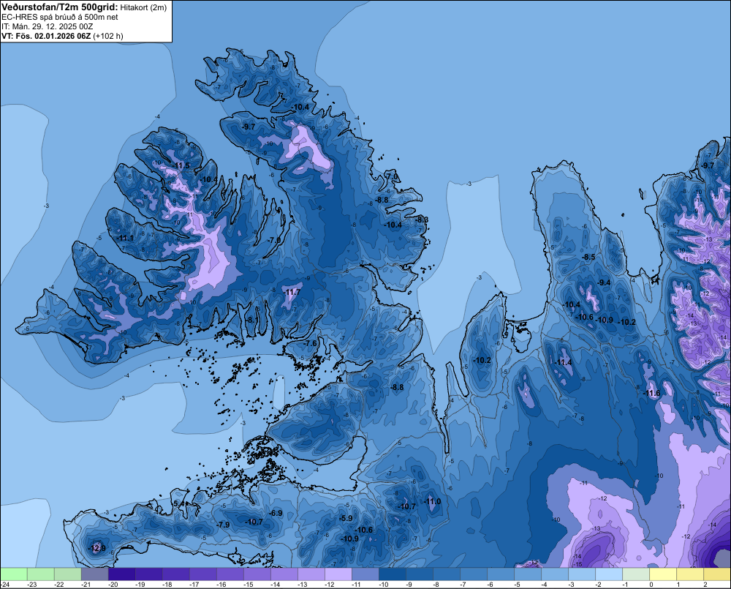The height and width of the screenshot is (589, 731).
Task: Click the legend scale label '1'
Action: (x=678, y=585)
